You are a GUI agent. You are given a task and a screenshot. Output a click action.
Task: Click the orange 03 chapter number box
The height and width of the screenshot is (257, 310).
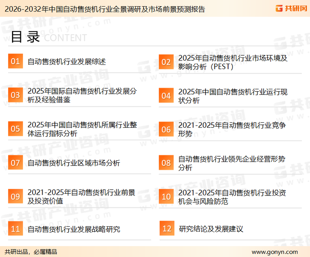[x=15, y=95]
